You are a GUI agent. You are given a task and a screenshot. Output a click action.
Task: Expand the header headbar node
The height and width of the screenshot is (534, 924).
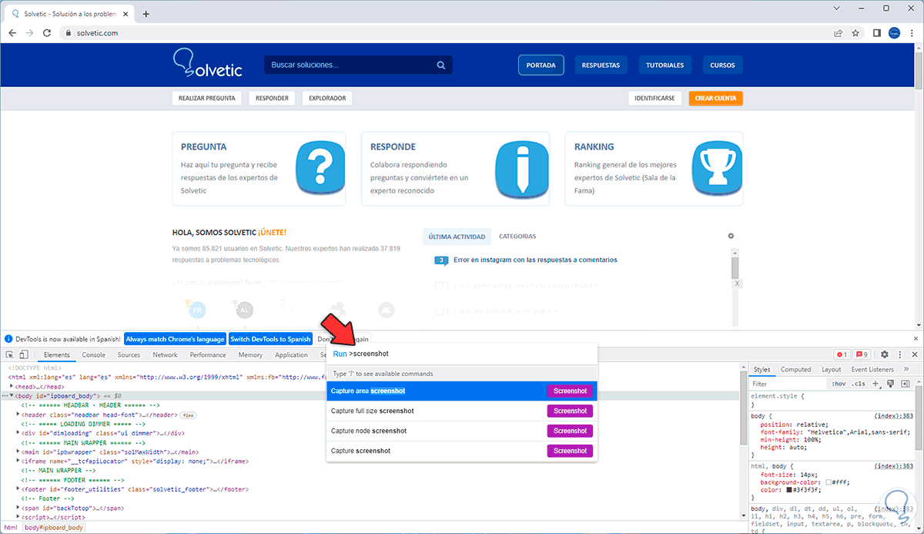pyautogui.click(x=19, y=415)
